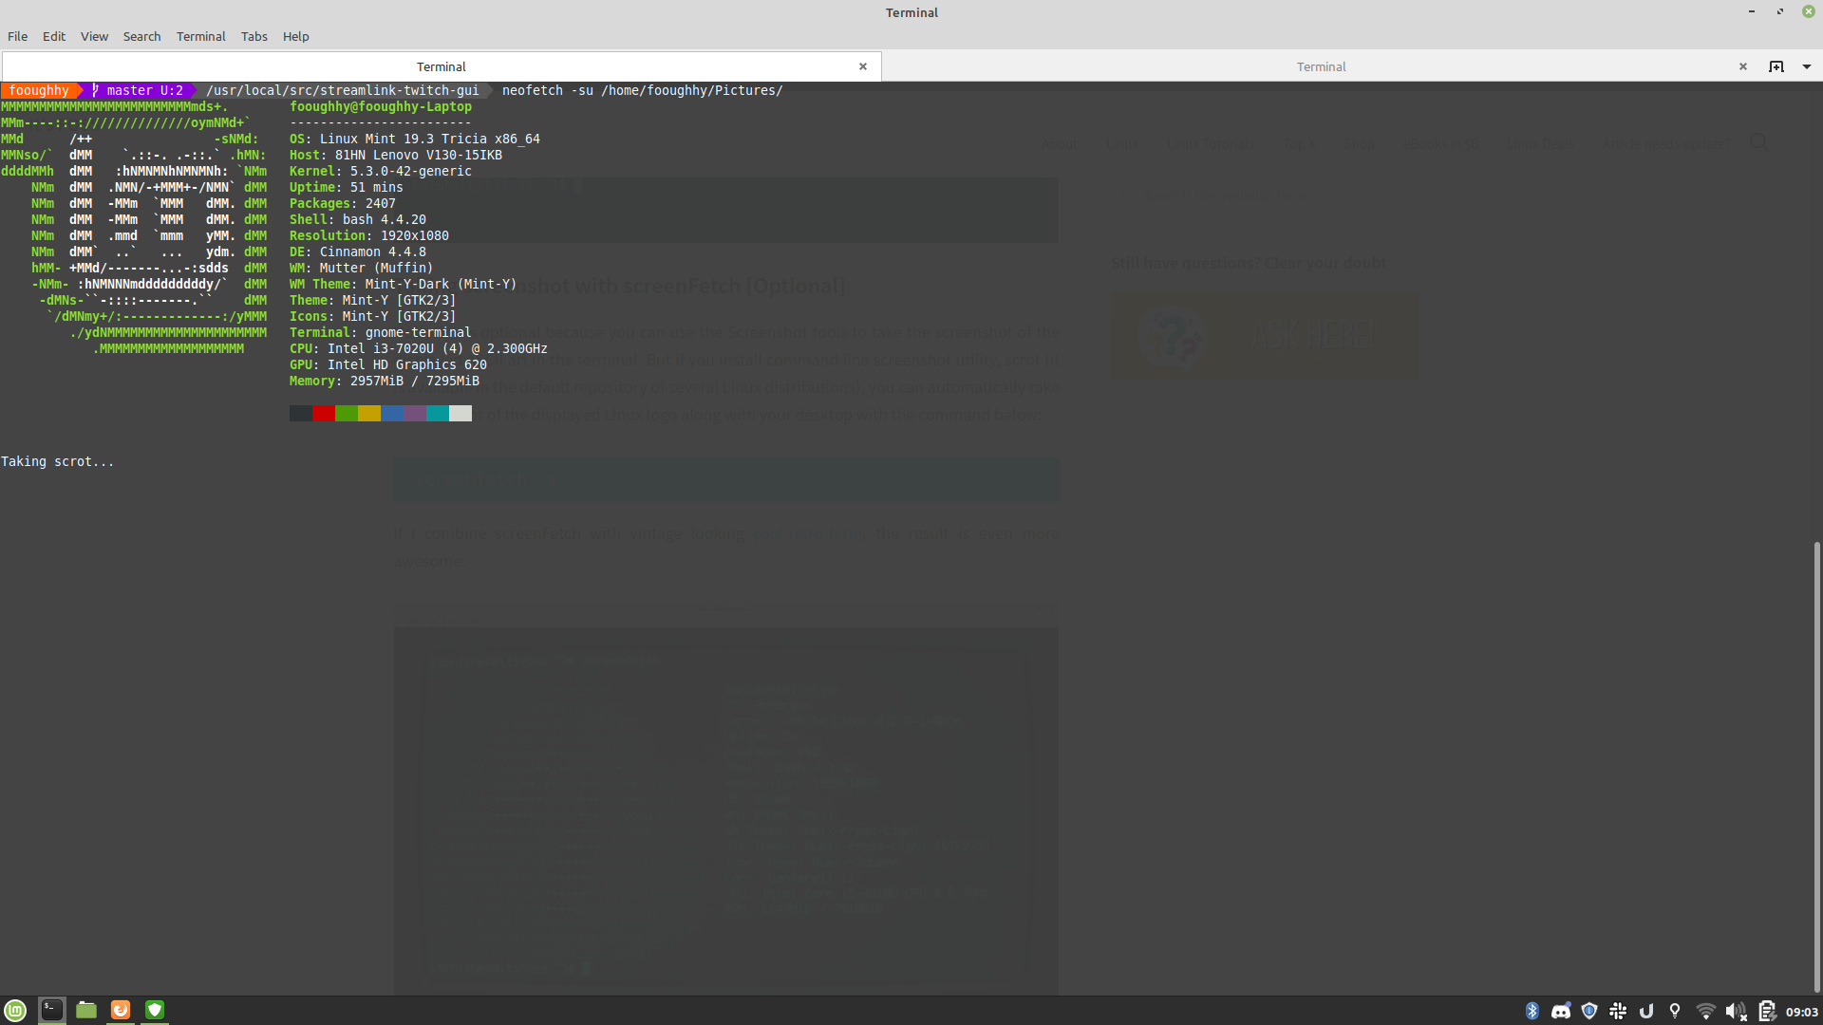
Task: Click the 'Taking scrot...' output line
Action: pos(57,461)
